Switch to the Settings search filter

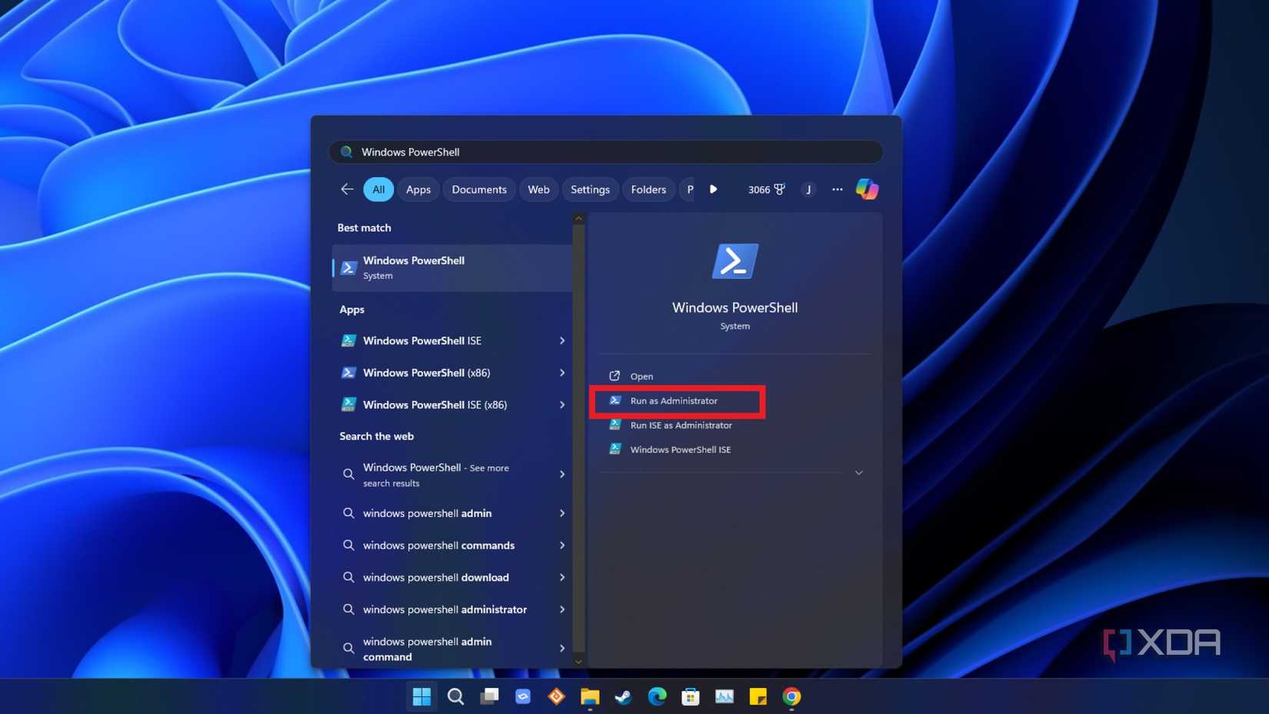[x=590, y=189]
